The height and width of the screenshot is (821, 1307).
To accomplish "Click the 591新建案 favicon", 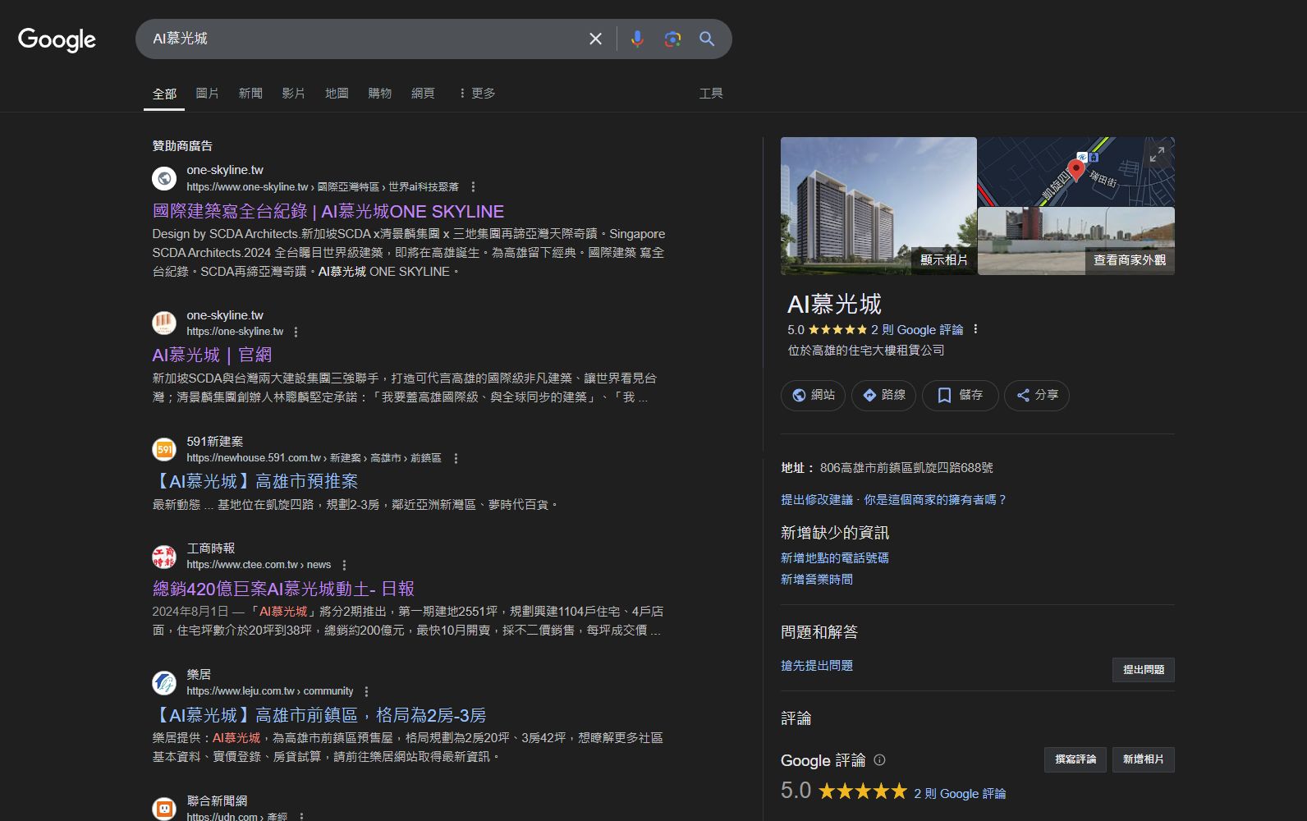I will coord(164,449).
